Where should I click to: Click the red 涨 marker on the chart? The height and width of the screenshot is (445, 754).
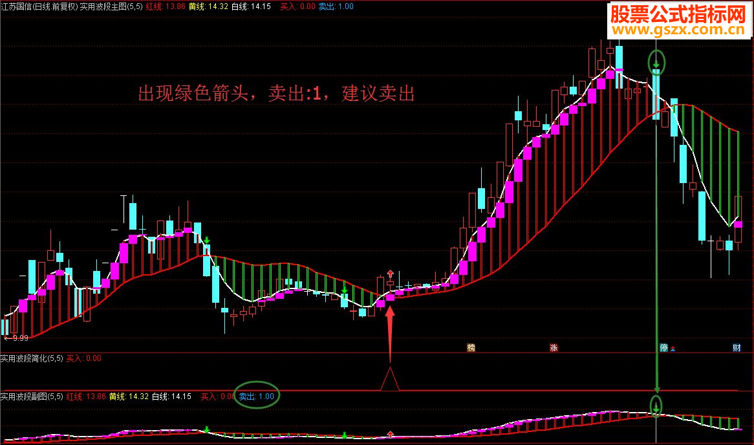(x=554, y=348)
